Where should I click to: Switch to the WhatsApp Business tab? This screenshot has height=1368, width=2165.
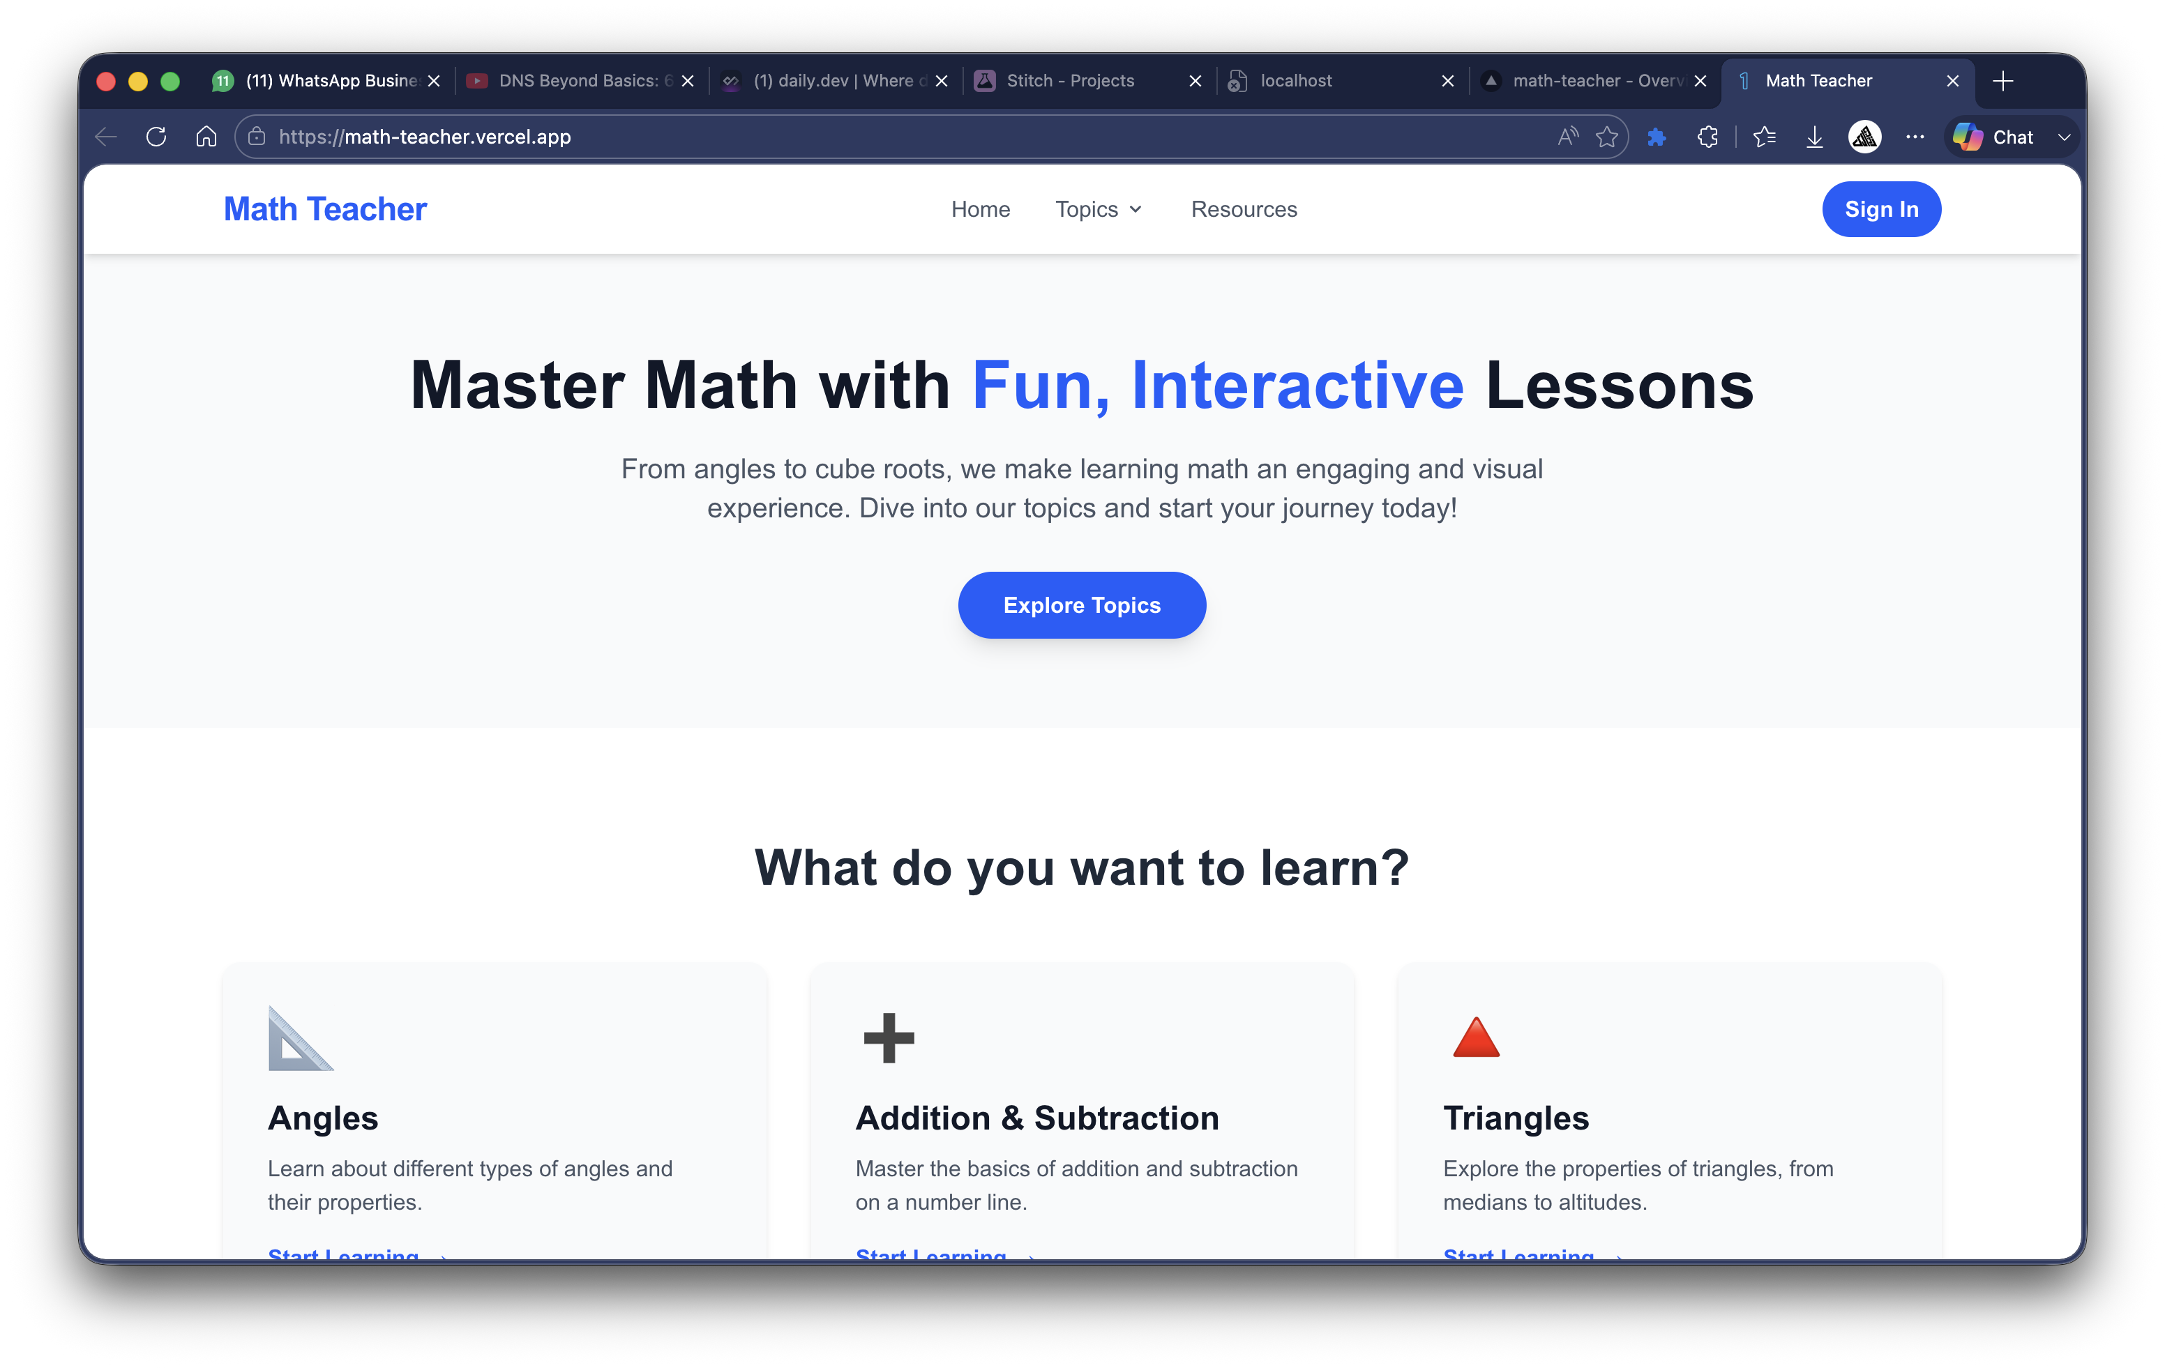(x=331, y=81)
